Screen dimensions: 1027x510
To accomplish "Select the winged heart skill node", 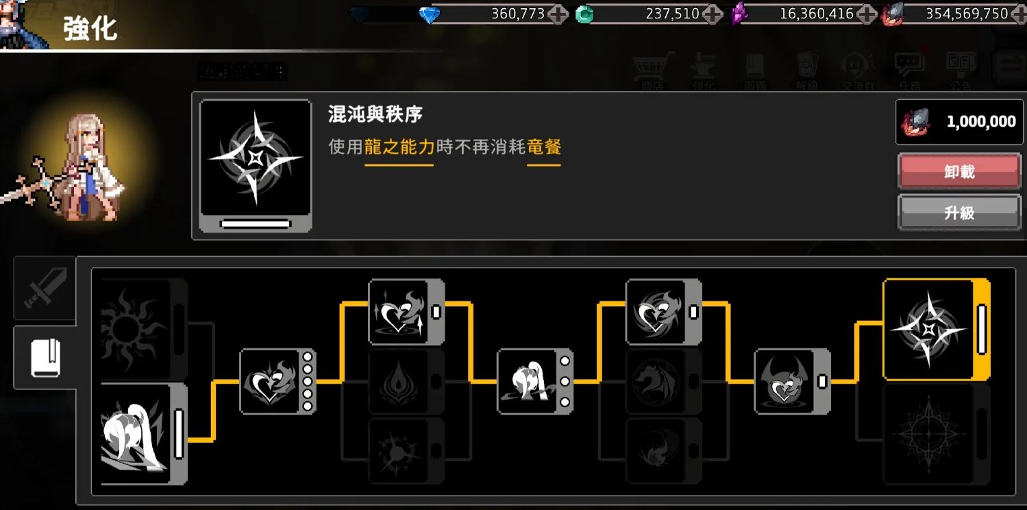I will coord(277,381).
